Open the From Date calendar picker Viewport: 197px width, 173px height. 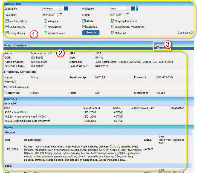[60, 15]
